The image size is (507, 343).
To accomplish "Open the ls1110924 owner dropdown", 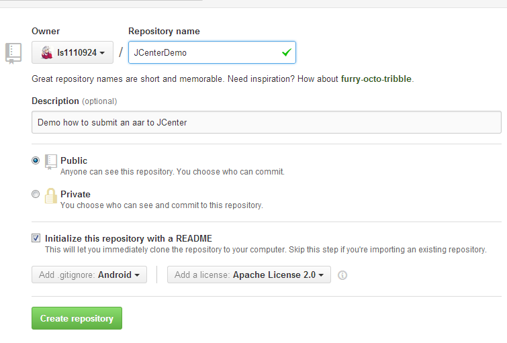I will pos(73,52).
